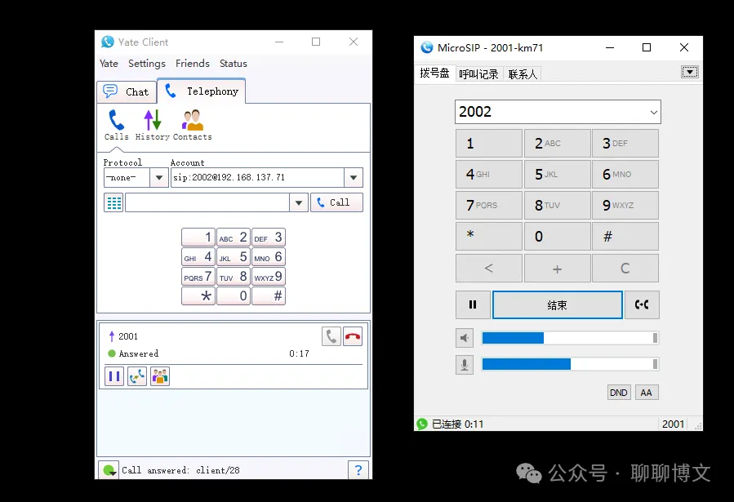Open the Yate menu

coord(109,64)
